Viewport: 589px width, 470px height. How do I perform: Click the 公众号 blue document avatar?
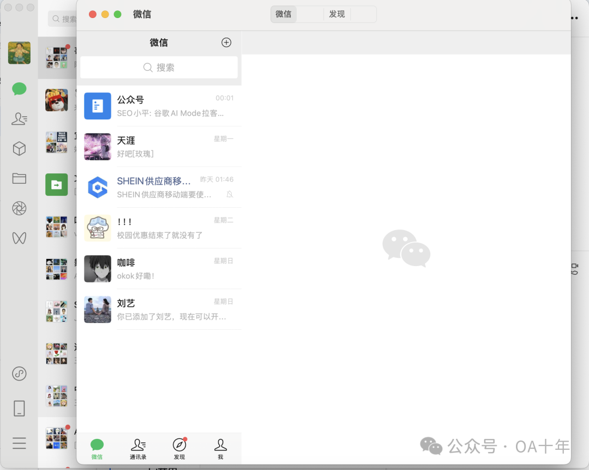[x=98, y=106]
